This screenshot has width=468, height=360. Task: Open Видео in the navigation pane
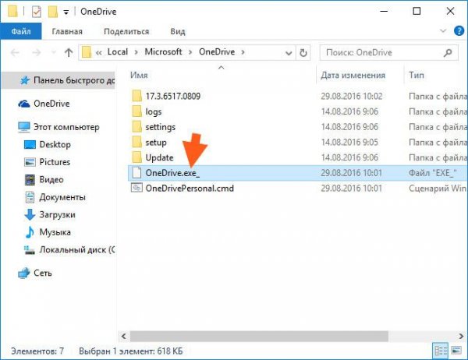pos(51,179)
